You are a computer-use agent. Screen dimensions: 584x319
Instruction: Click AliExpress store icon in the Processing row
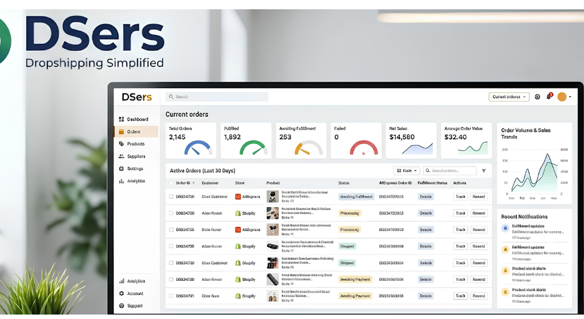[x=238, y=229]
